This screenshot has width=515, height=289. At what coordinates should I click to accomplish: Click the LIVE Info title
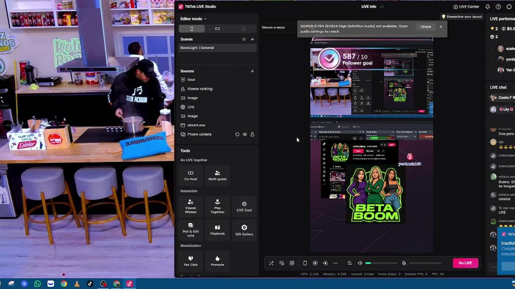click(x=369, y=7)
